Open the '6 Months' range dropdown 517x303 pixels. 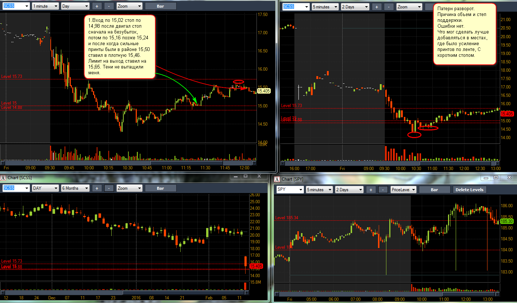pyautogui.click(x=75, y=188)
